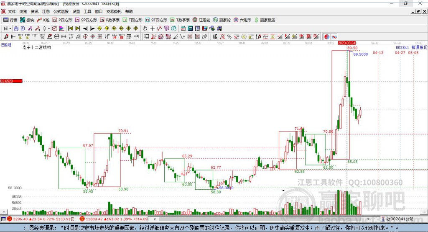
Task: Click the red 2023-03-24 date marker
Action: tap(346, 43)
